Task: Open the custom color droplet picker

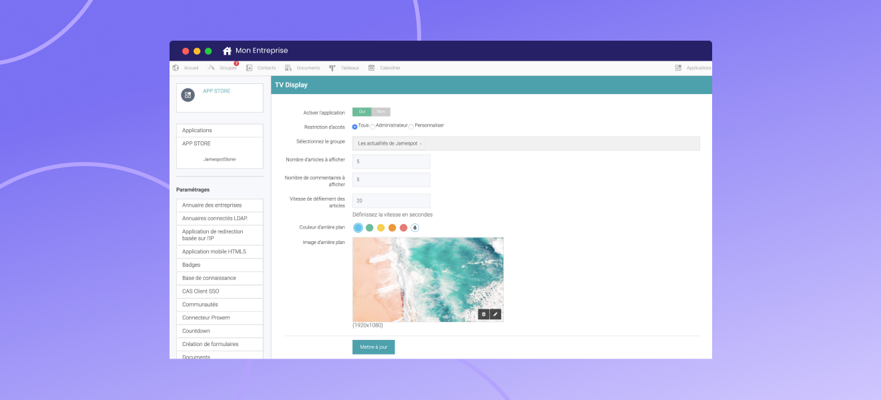Action: 415,228
